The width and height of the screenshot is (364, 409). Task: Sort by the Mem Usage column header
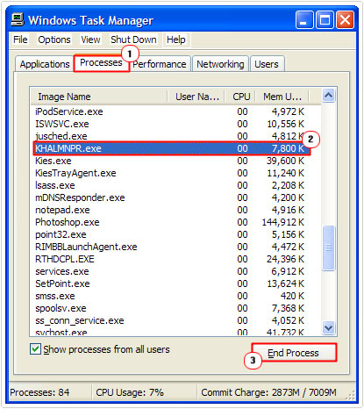pos(282,97)
